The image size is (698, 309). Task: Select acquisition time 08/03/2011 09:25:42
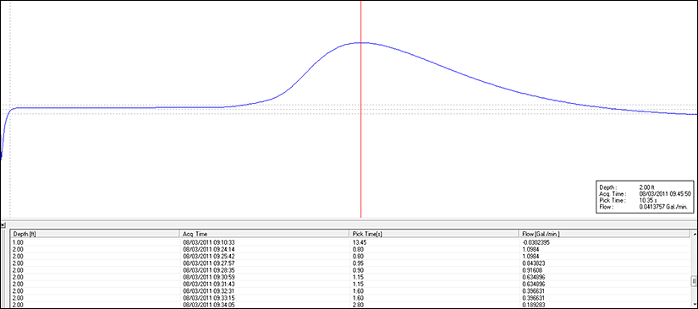click(209, 256)
